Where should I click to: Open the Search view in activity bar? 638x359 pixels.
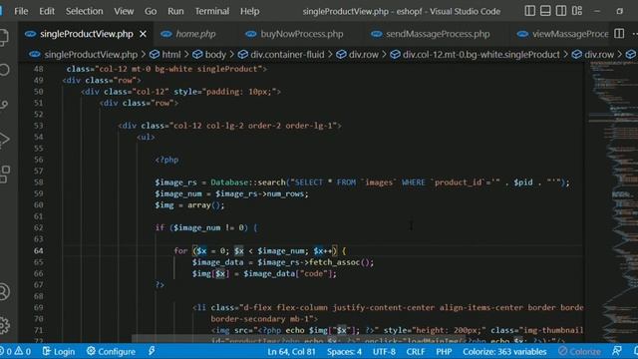coord(4,70)
